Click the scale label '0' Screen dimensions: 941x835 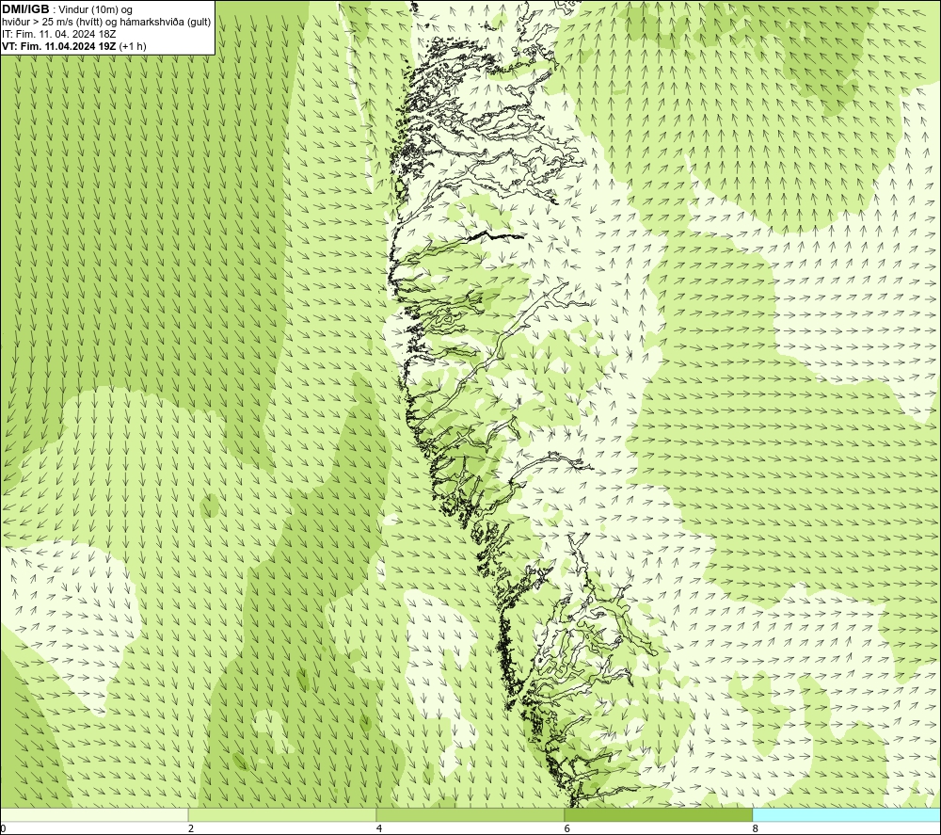[x=4, y=828]
